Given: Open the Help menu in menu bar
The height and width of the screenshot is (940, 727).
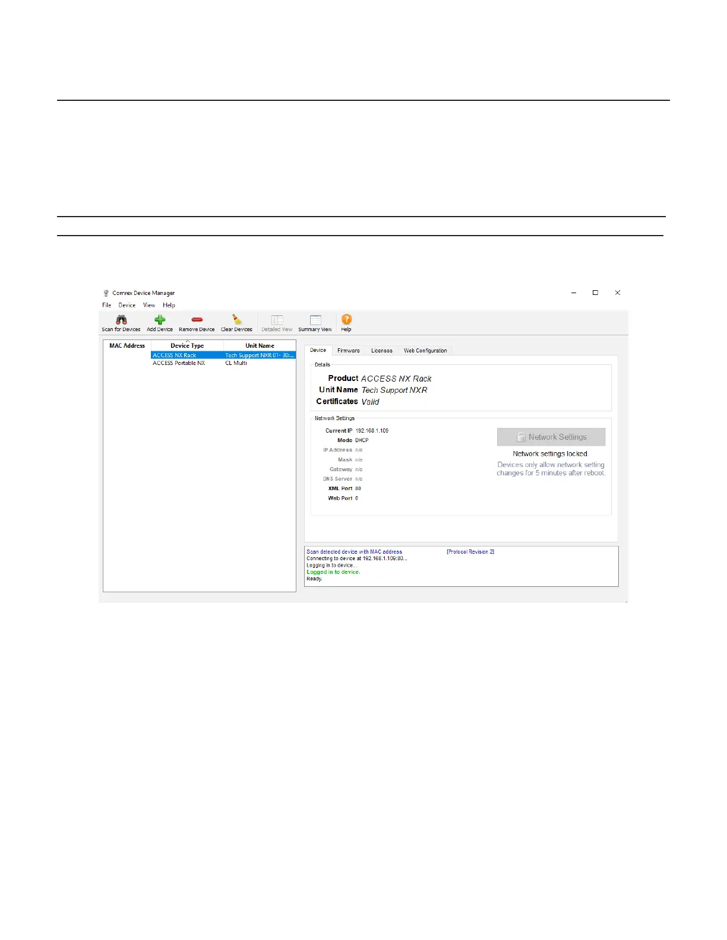Looking at the screenshot, I should click(x=169, y=305).
